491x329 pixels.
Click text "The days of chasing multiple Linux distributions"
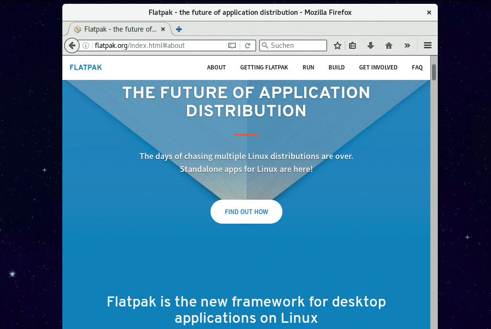tap(230, 156)
